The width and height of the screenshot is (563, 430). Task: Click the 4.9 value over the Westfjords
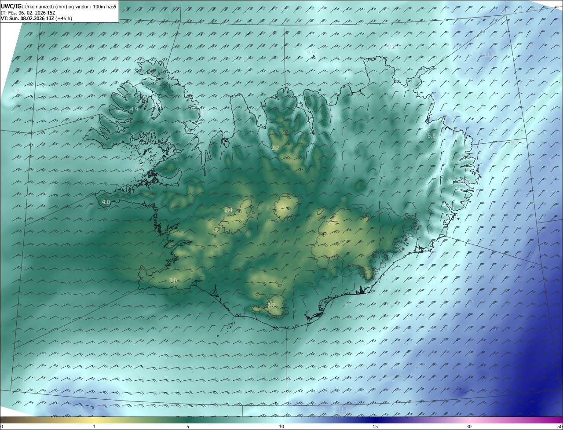pyautogui.click(x=134, y=109)
